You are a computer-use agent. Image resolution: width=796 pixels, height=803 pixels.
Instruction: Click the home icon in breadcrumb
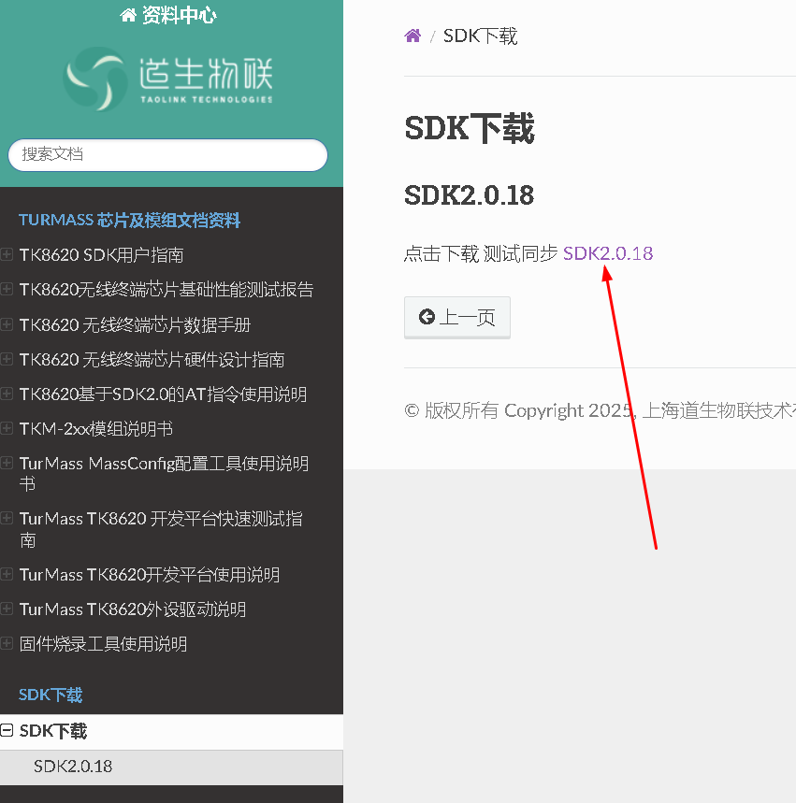pyautogui.click(x=412, y=36)
